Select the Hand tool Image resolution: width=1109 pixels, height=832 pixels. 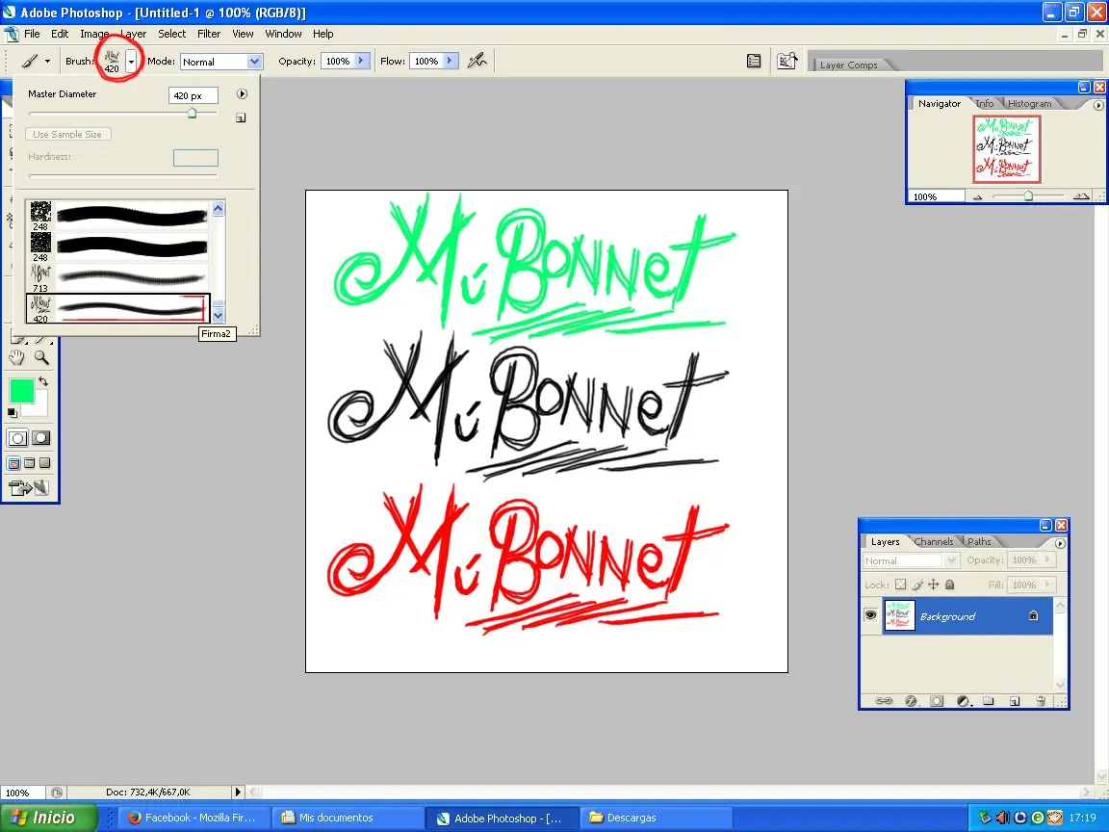(16, 357)
